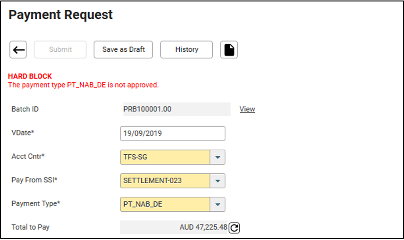This screenshot has height=240, width=404.
Task: Click the AUD 47,225.48 total field
Action: coord(174,227)
